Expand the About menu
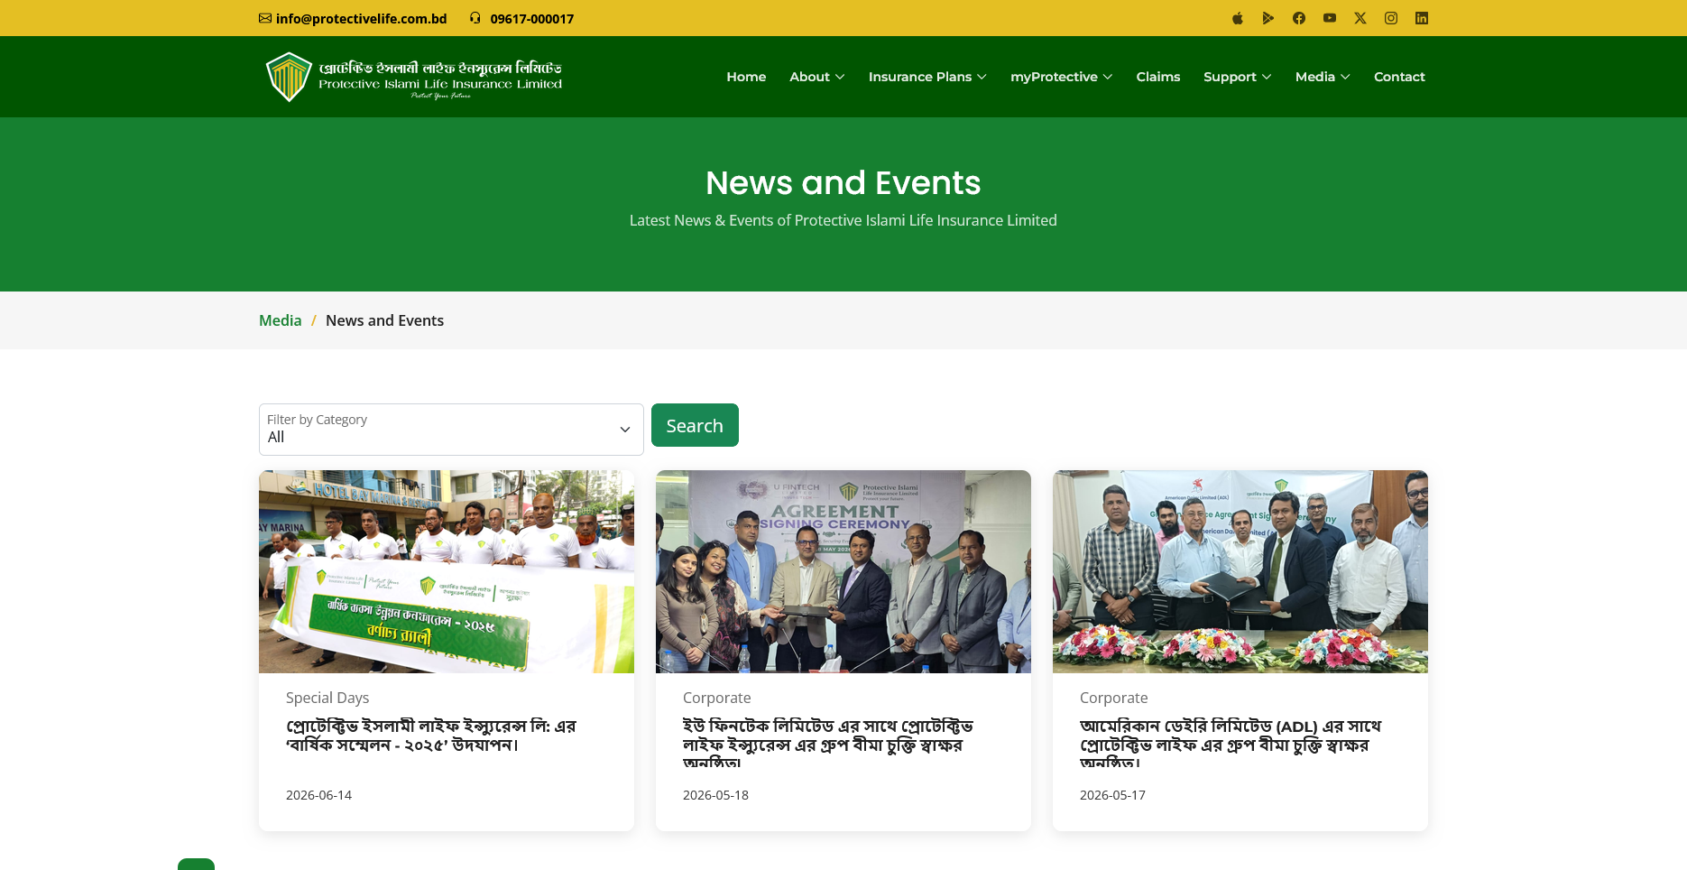The height and width of the screenshot is (870, 1687). (x=817, y=77)
